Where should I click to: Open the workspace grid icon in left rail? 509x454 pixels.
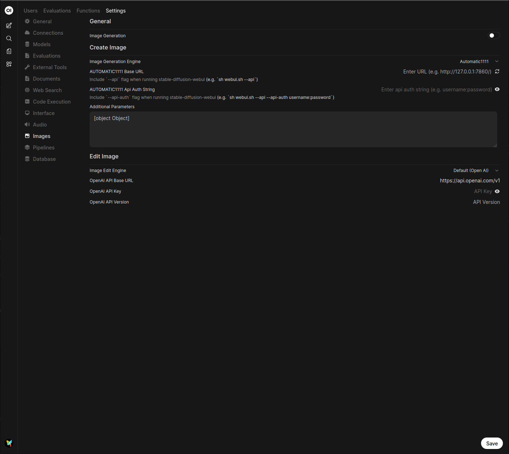(x=9, y=64)
